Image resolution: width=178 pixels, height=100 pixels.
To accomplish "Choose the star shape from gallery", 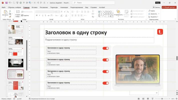I will [110, 16].
